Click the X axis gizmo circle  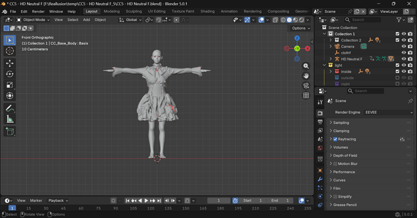[308, 48]
